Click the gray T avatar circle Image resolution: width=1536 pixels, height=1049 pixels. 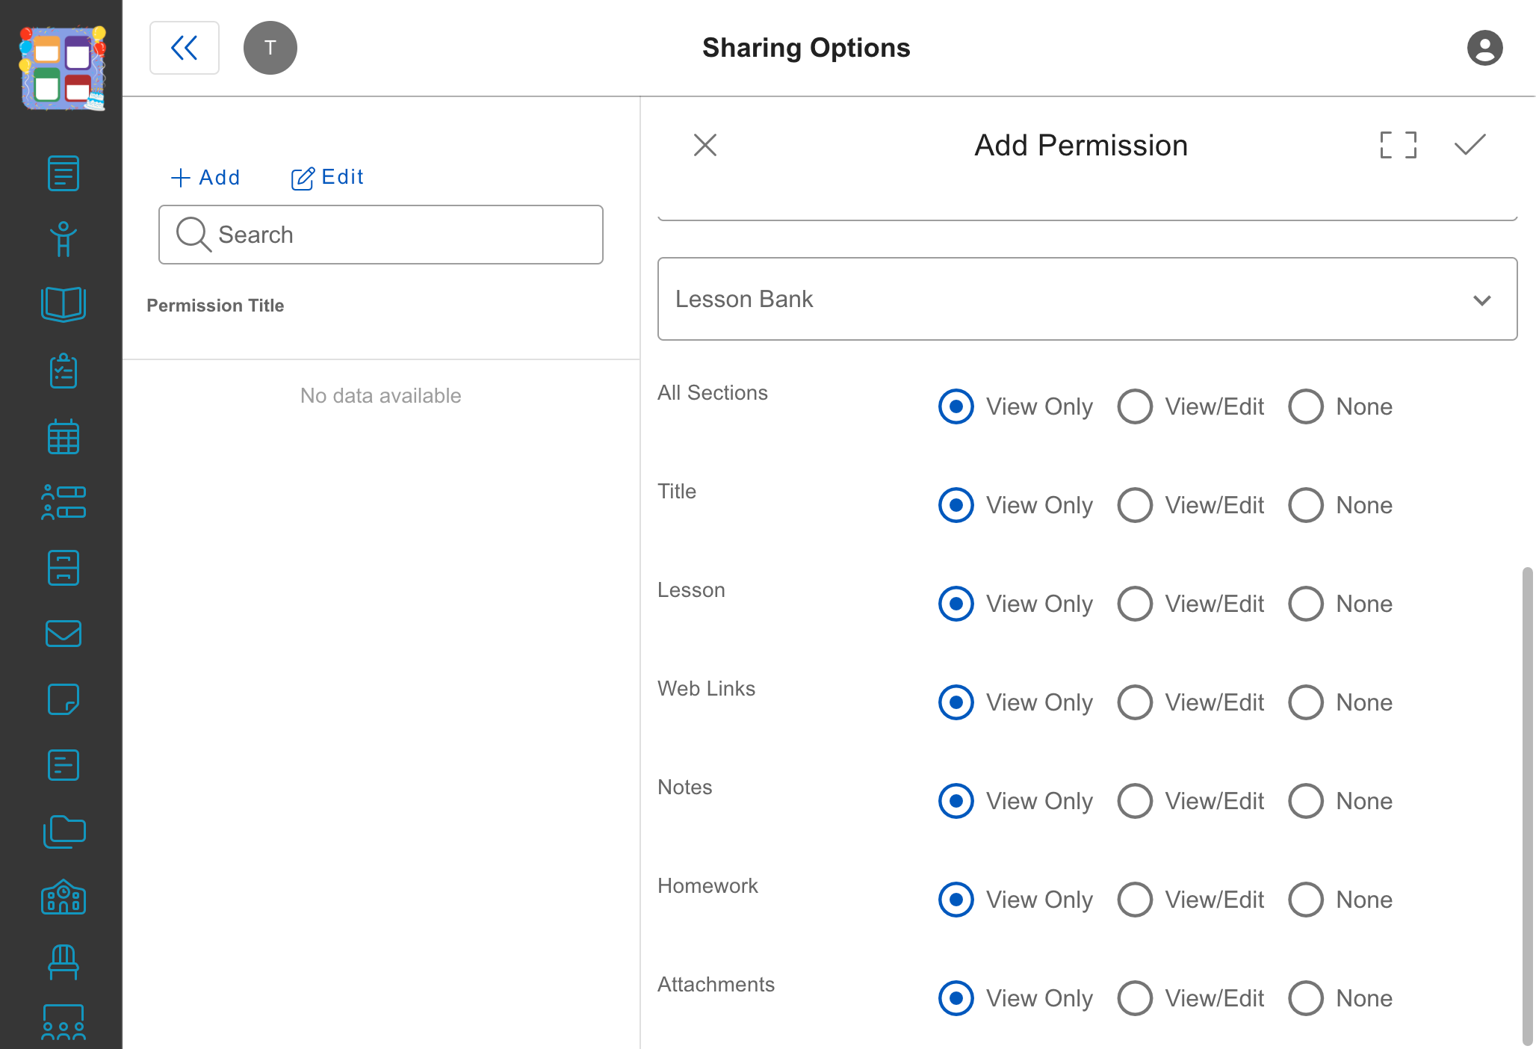point(270,48)
